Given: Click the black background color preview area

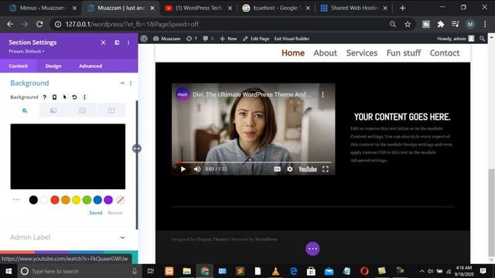Looking at the screenshot, I should tap(68, 156).
